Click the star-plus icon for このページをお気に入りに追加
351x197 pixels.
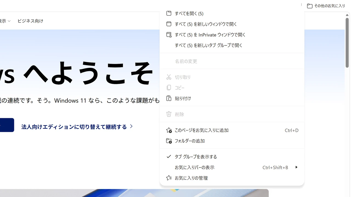(169, 130)
